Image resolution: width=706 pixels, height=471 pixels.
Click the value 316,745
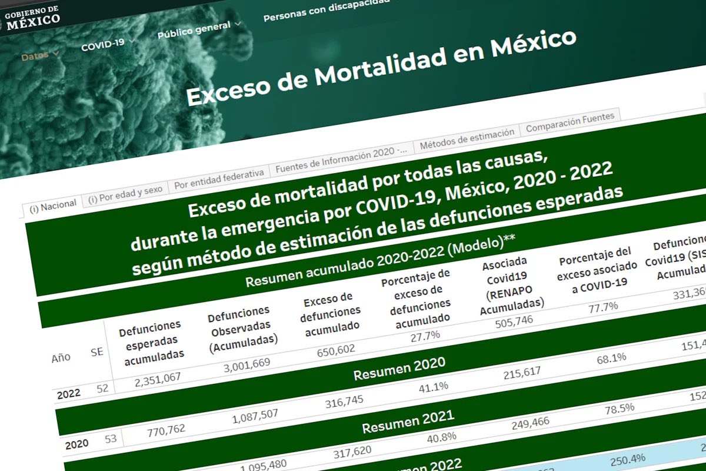tap(344, 402)
